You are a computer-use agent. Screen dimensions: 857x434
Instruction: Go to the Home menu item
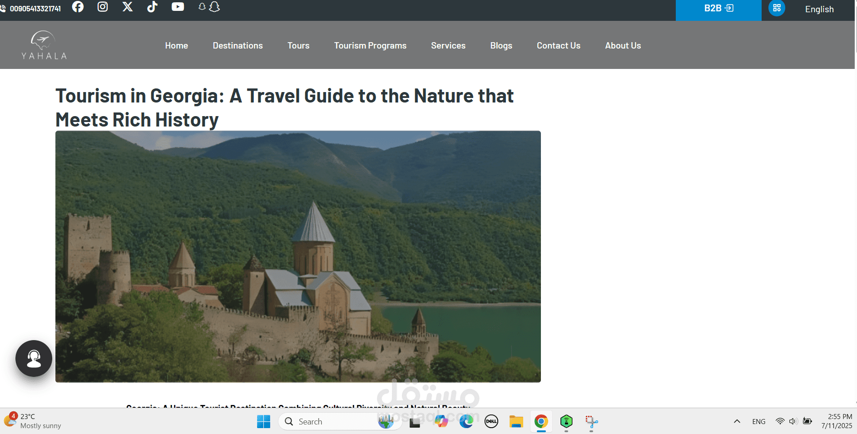(176, 45)
